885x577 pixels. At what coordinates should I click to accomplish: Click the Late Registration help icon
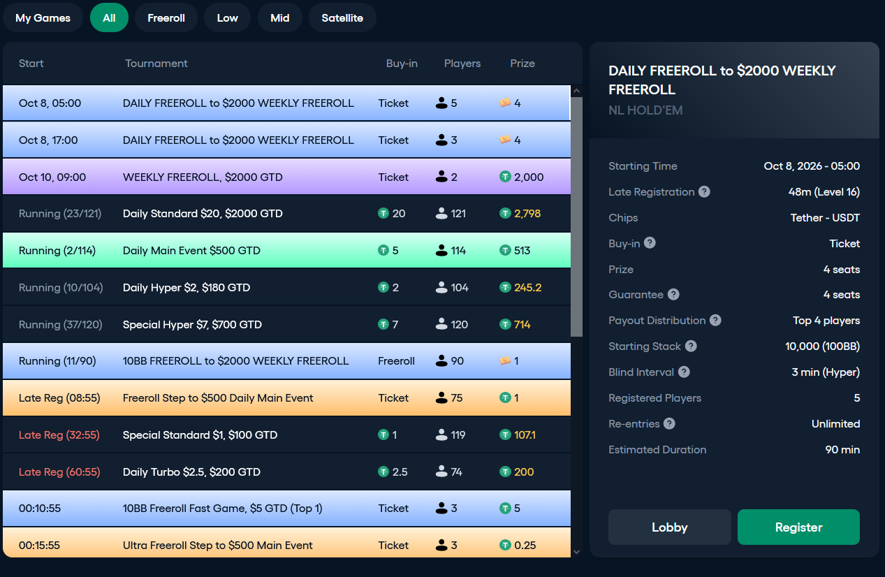[x=704, y=192]
